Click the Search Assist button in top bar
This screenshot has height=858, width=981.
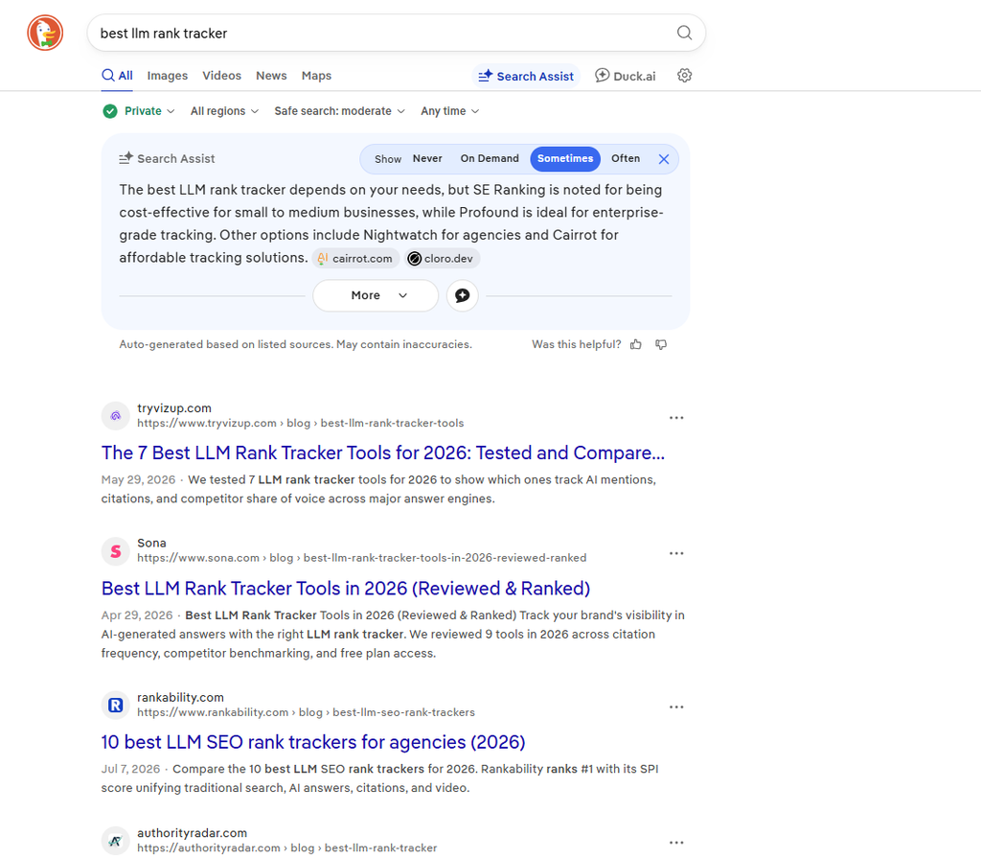pyautogui.click(x=526, y=77)
